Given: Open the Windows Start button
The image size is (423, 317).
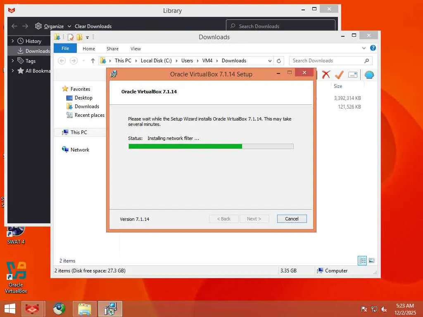Looking at the screenshot, I should point(10,309).
